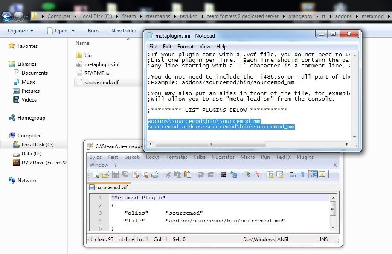392x254 pixels.
Task: Click the Find binoculars icon
Action: click(224, 174)
